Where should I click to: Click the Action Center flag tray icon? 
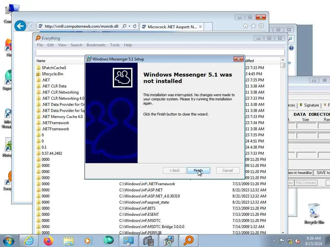click(x=282, y=241)
